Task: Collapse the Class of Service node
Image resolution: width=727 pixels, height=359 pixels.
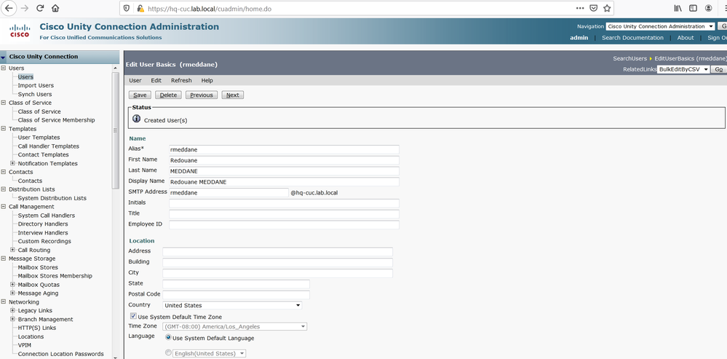Action: [4, 103]
